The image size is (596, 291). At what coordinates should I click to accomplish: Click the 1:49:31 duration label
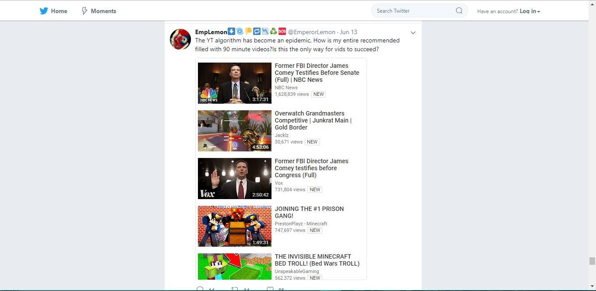261,242
